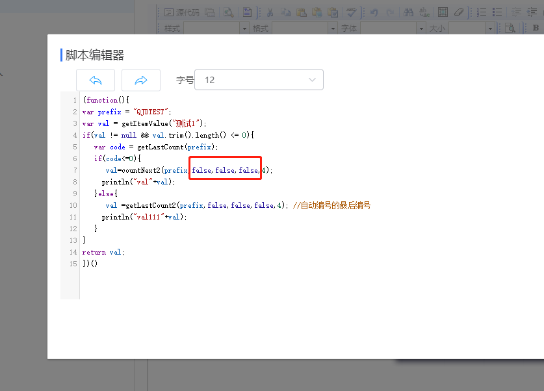Click the ABC spell check icon

351,12
